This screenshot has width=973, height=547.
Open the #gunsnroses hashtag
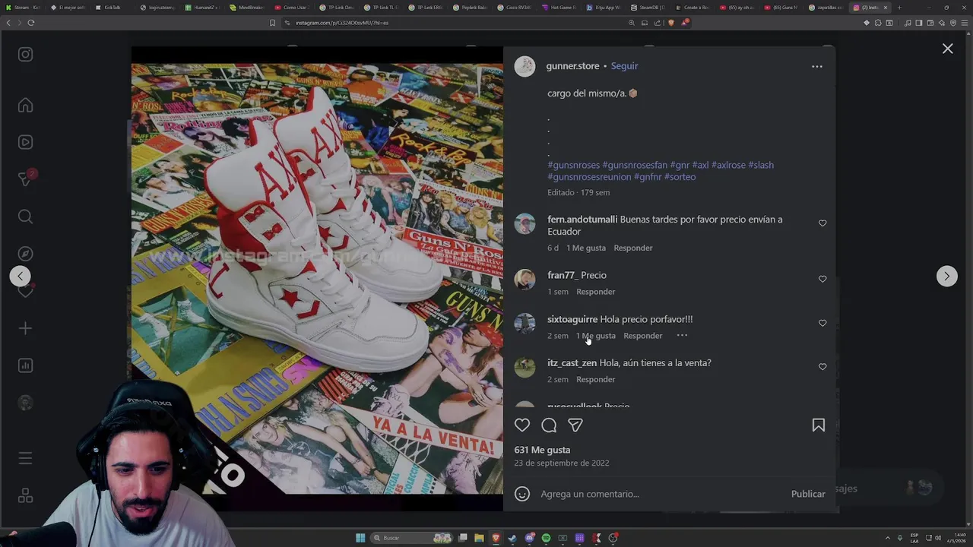573,165
